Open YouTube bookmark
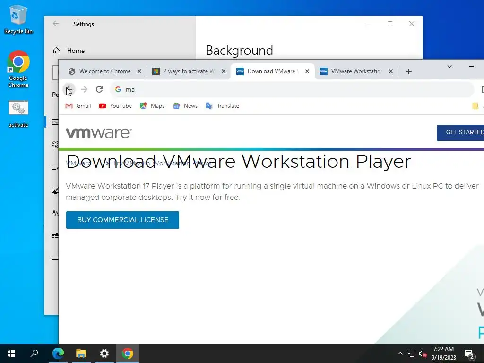The image size is (484, 363). coord(115,106)
